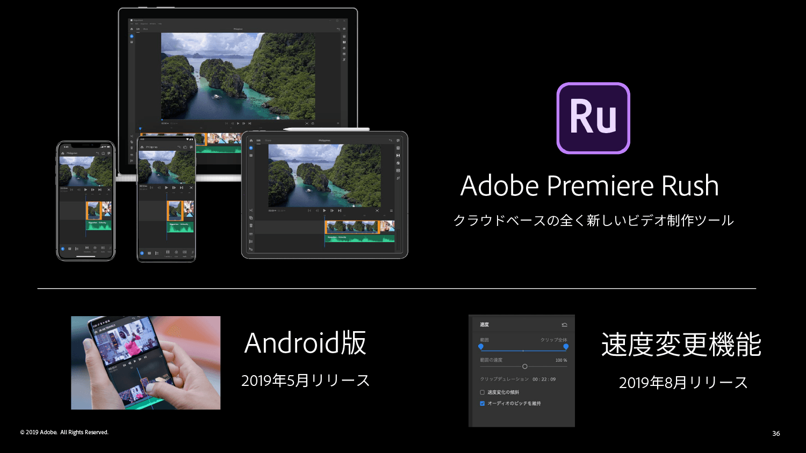Open the クリップ全体 range selector
Image resolution: width=806 pixels, height=453 pixels.
[x=555, y=339]
